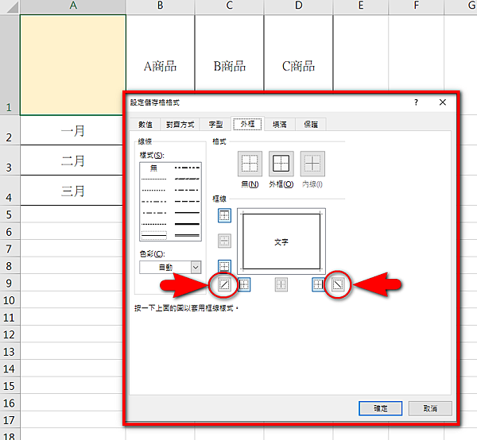Select cell A1 with yellow fill

tap(73, 65)
